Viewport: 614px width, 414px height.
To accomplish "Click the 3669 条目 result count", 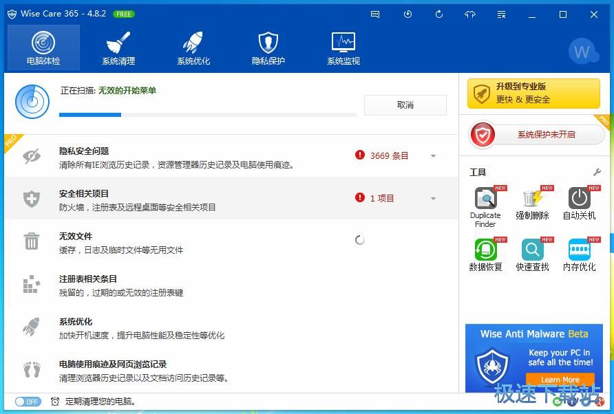I will pyautogui.click(x=389, y=155).
